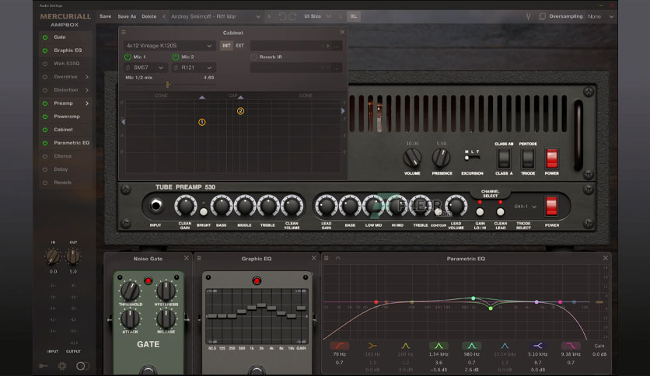Click the Save preset button
Screen dimensions: 650x376
105,16
